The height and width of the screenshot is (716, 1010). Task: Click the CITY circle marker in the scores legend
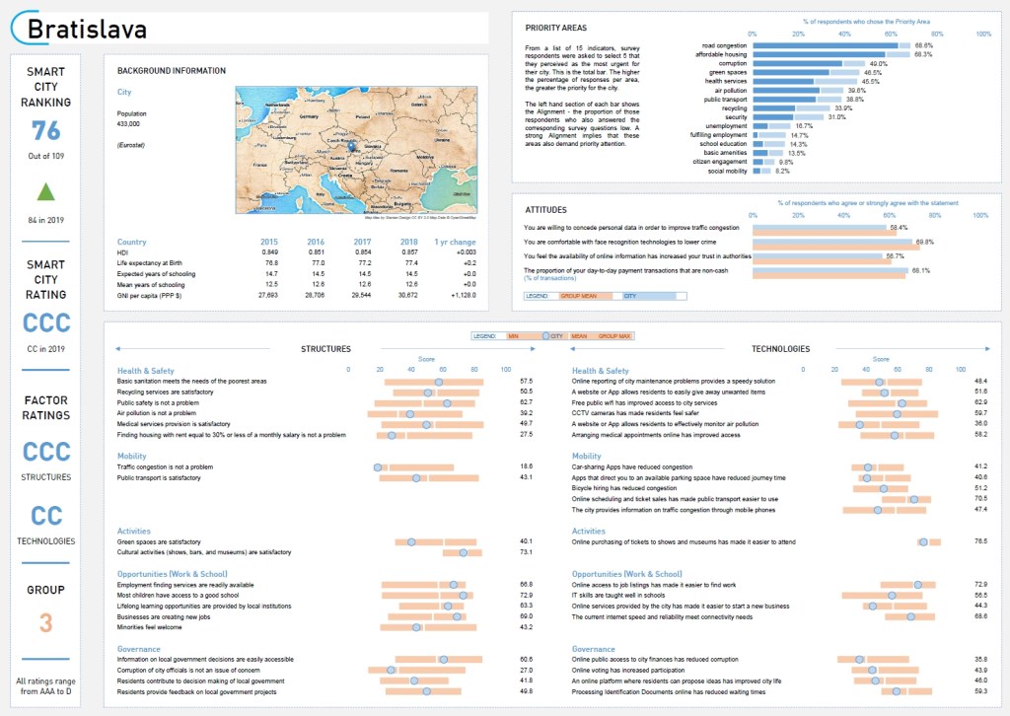(x=545, y=336)
